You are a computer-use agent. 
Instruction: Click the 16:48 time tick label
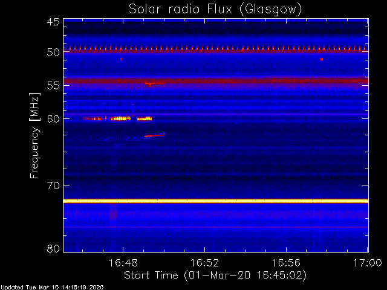pyautogui.click(x=123, y=263)
